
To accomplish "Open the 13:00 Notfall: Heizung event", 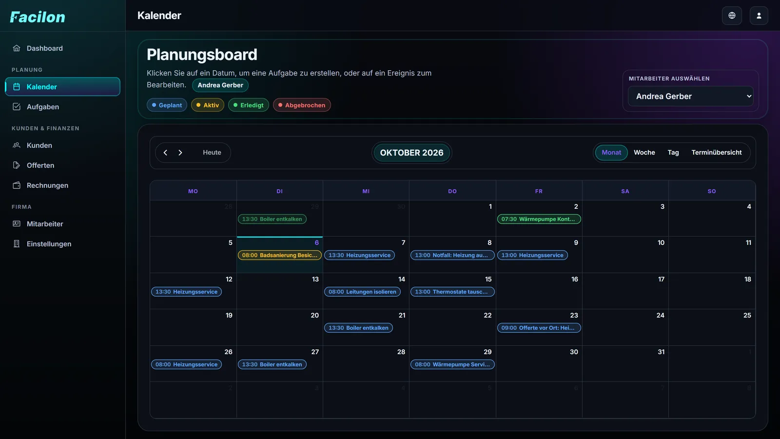I will click(452, 255).
